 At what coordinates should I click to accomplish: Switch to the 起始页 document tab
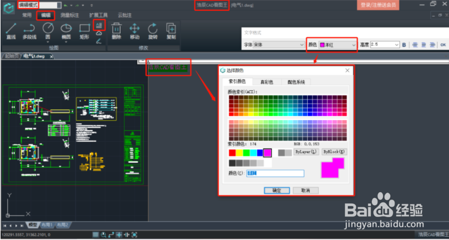tap(12, 57)
